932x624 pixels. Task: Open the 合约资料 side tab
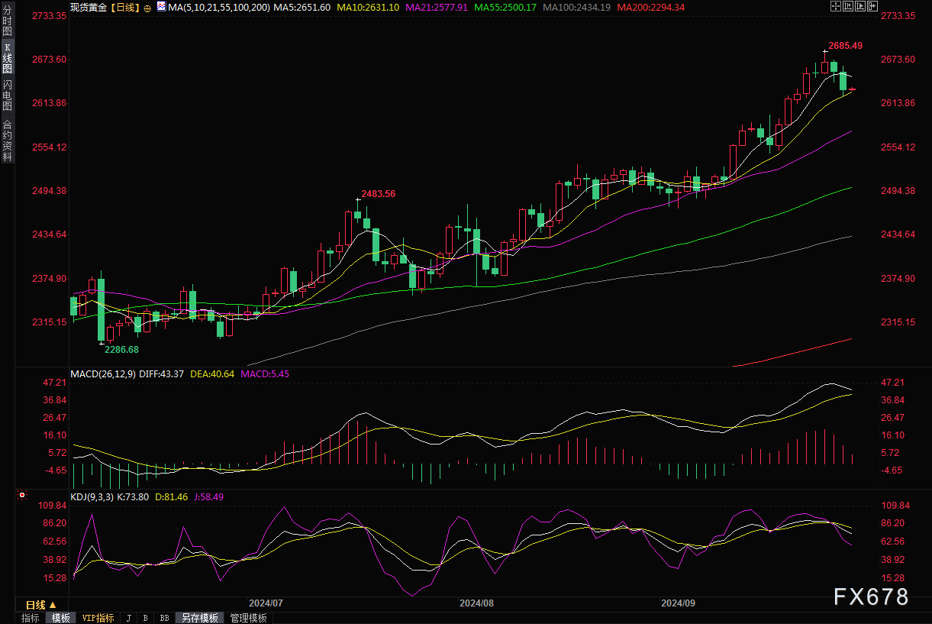[x=7, y=141]
